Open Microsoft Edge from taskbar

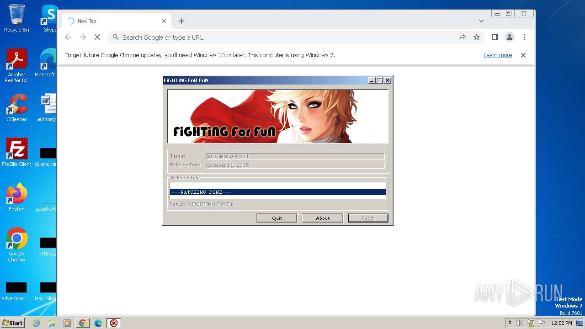tap(98, 323)
